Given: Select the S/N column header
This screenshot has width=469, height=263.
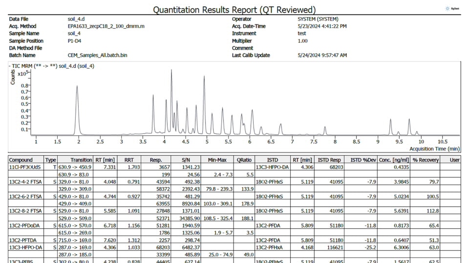Looking at the screenshot, I should 186,160.
